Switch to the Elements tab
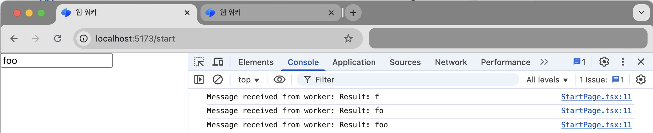The height and width of the screenshot is (133, 653). coord(256,62)
